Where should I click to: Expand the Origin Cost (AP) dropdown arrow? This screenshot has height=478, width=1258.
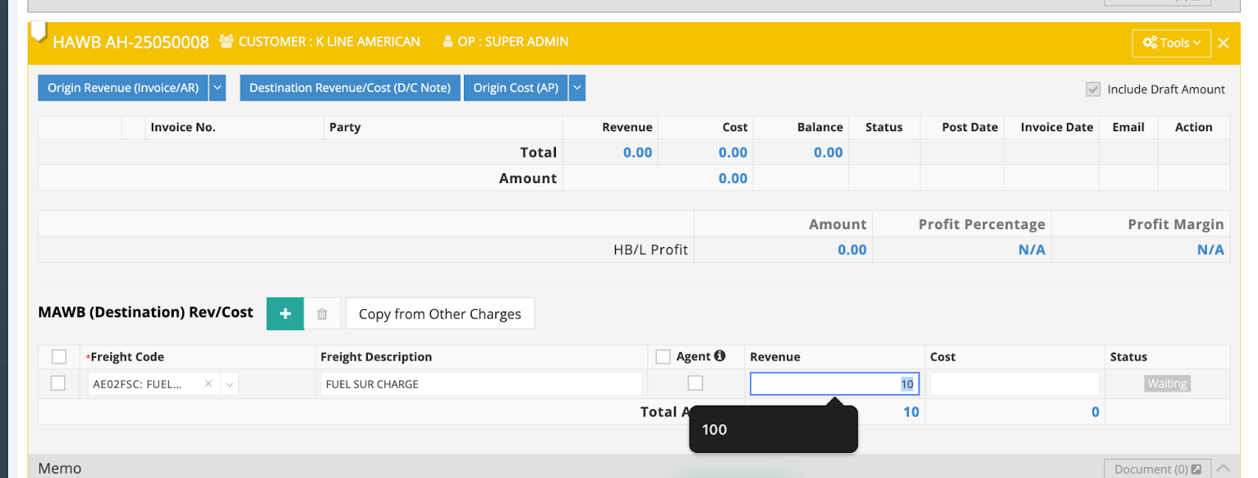[577, 88]
